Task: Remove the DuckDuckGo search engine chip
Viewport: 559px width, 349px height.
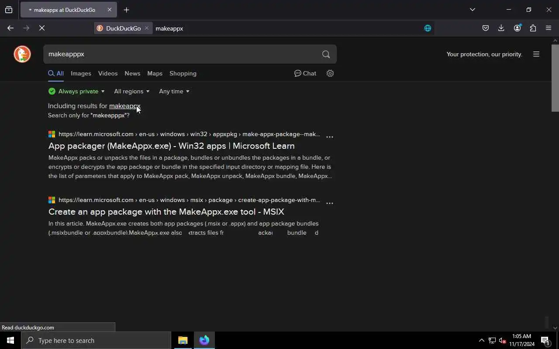Action: click(x=147, y=28)
